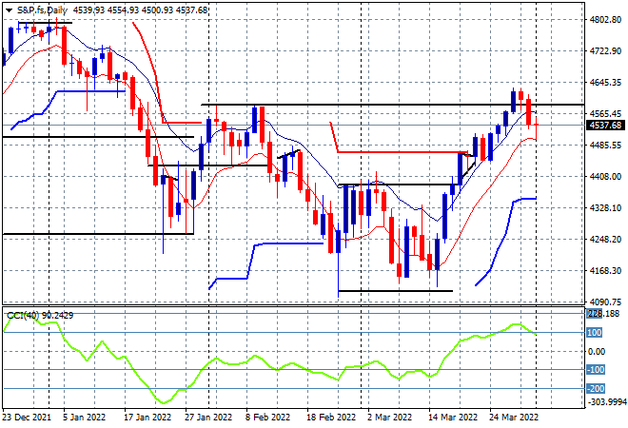
Task: Click the 17 Jan 2022 date label
Action: pyautogui.click(x=147, y=418)
